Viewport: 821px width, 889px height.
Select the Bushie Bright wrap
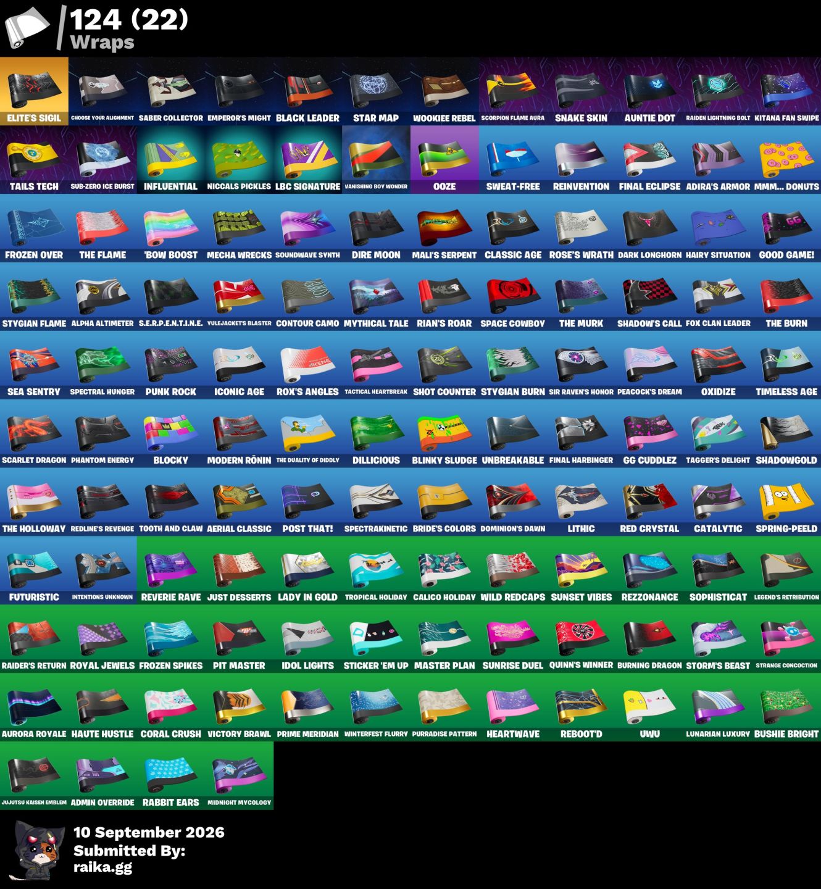[787, 708]
